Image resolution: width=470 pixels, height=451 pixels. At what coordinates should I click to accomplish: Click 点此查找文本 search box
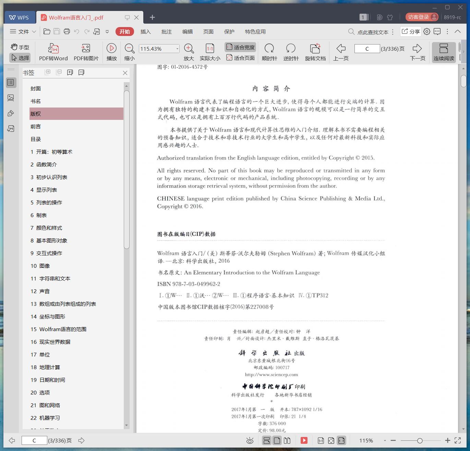pyautogui.click(x=369, y=32)
